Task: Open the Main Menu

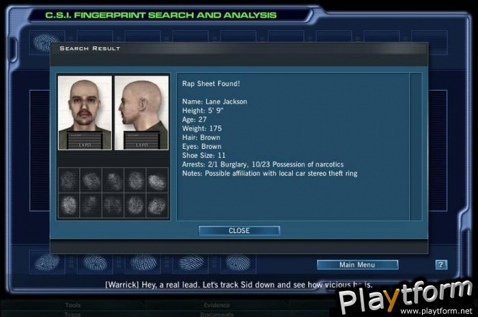Action: tap(358, 265)
